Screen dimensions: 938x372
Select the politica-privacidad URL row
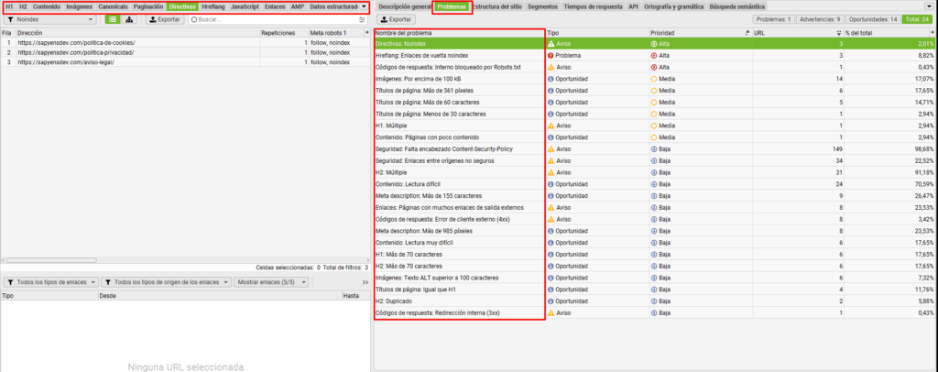tap(185, 52)
